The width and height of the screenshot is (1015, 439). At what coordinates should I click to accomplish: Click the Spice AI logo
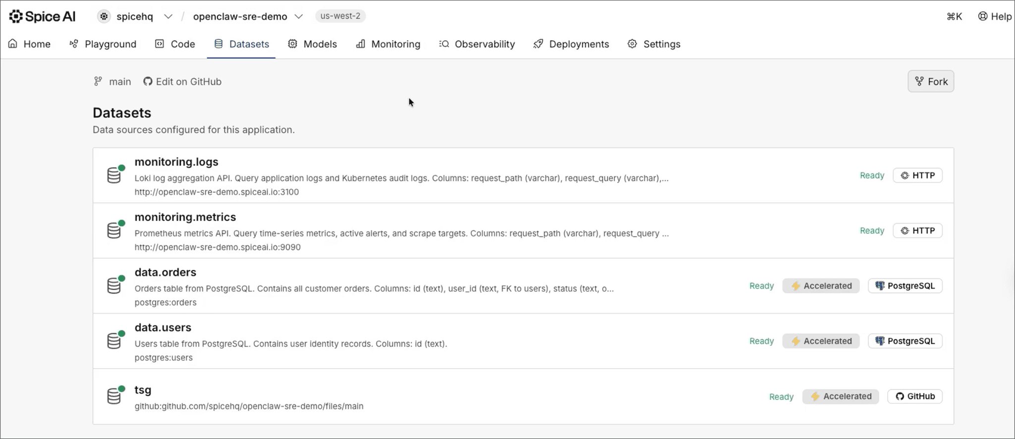[x=42, y=16]
